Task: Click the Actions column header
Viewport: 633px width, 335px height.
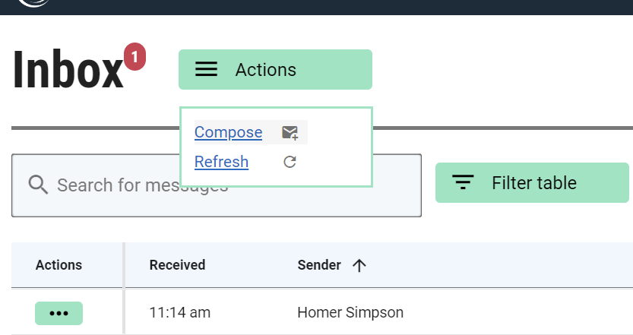Action: pos(59,265)
